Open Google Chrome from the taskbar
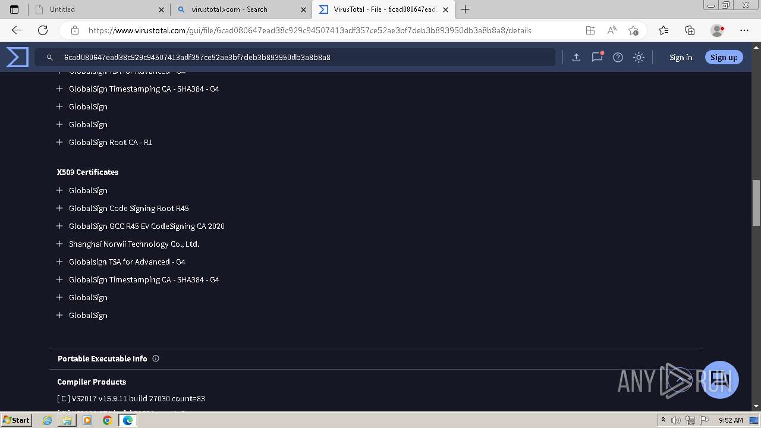The image size is (761, 428). pos(108,420)
